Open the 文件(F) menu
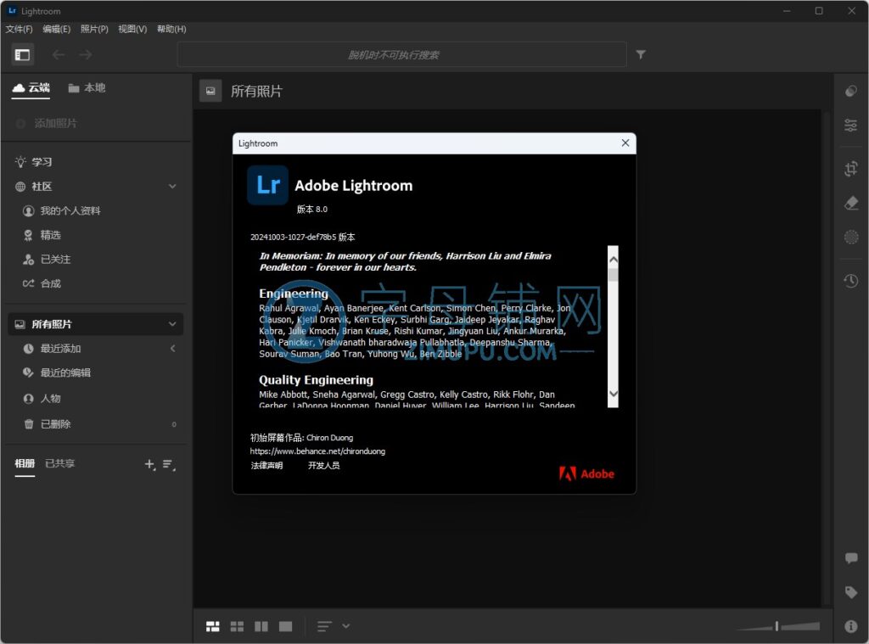 (19, 29)
